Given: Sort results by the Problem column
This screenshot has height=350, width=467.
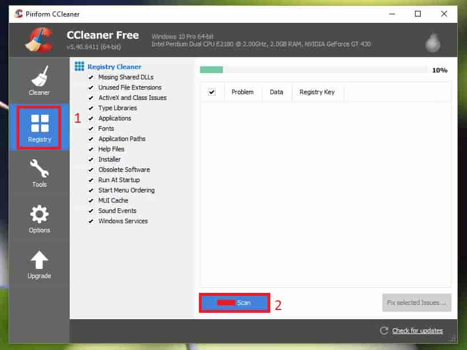Looking at the screenshot, I should tap(243, 92).
